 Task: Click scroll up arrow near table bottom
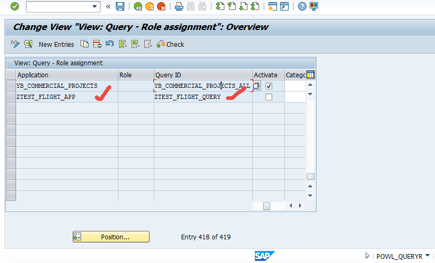pos(310,186)
